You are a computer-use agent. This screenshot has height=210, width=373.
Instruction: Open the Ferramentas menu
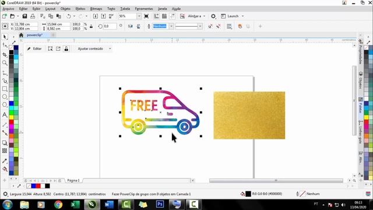click(144, 9)
